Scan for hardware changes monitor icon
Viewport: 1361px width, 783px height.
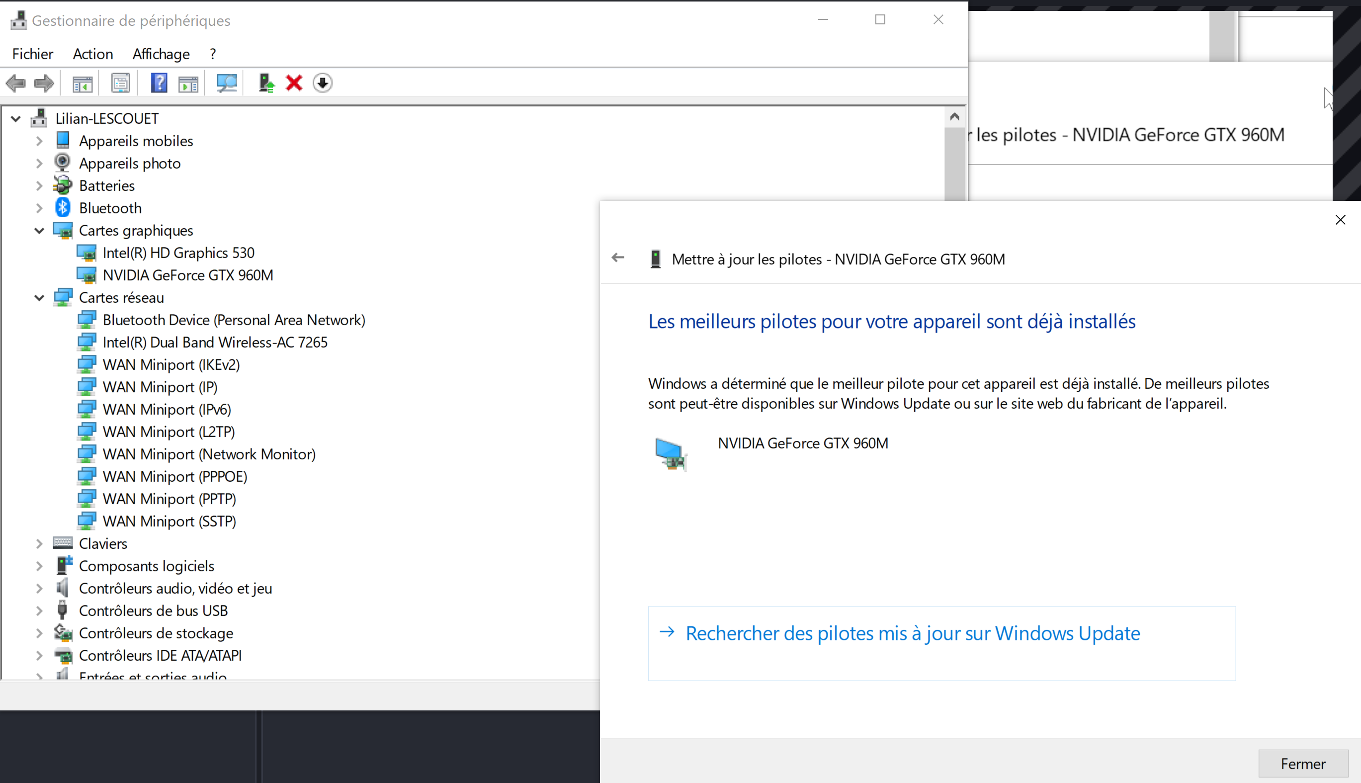226,84
